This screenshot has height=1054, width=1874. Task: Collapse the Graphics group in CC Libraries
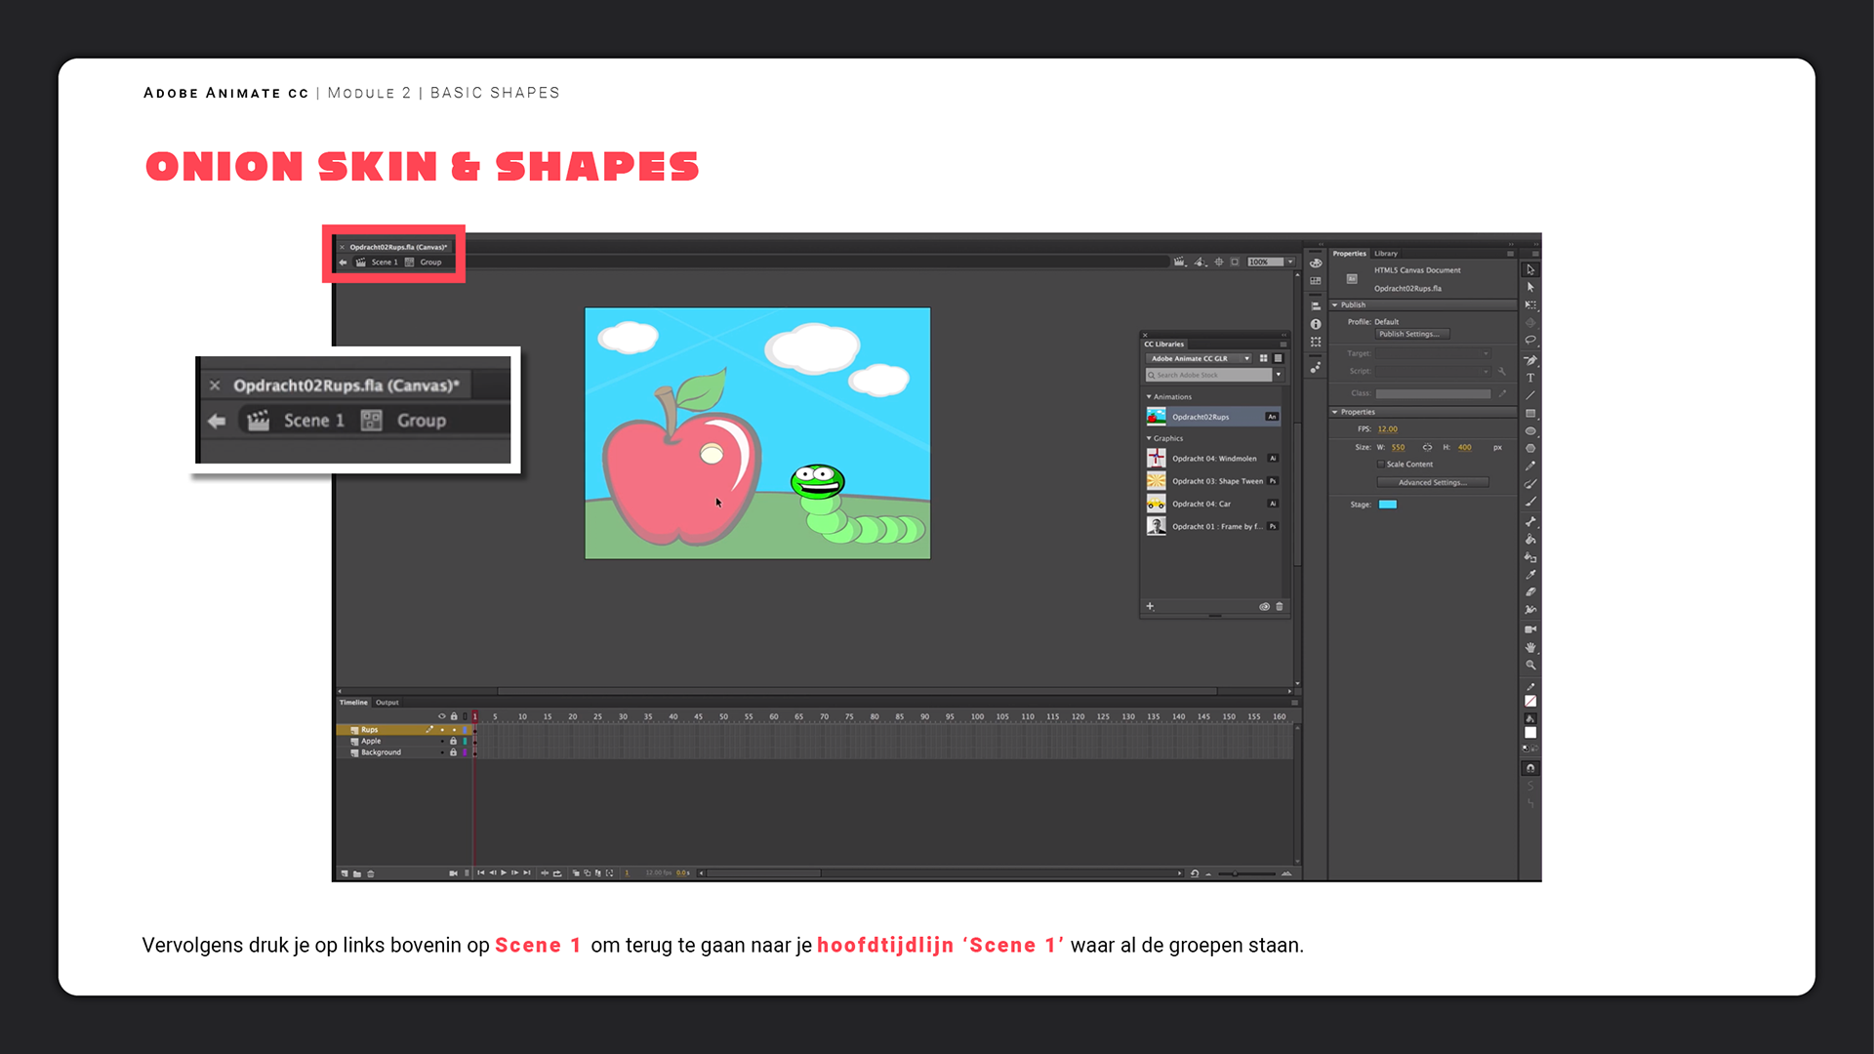click(1149, 438)
